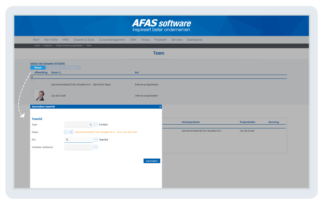Viewport: 323px width, 207px height.
Task: Click the Aanvang column header
Action: 274,122
